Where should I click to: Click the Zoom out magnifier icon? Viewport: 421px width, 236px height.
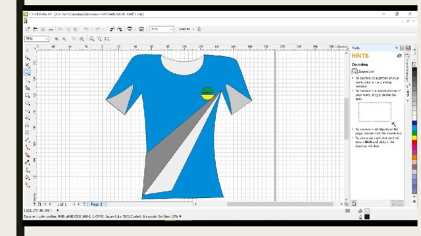pyautogui.click(x=64, y=39)
